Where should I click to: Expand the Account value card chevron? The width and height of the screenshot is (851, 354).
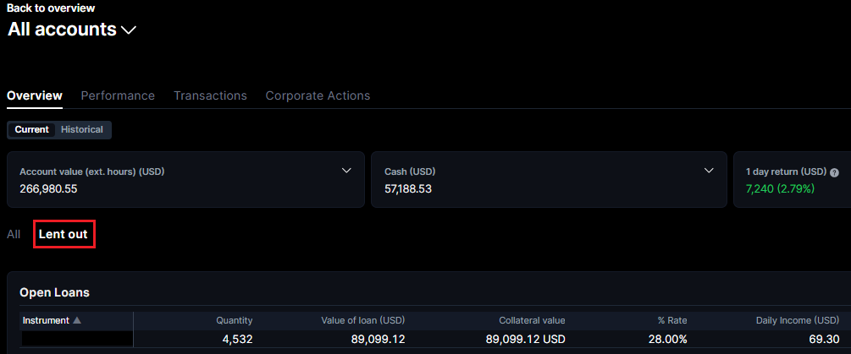[346, 171]
